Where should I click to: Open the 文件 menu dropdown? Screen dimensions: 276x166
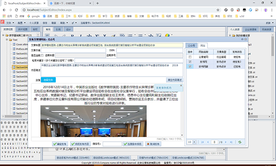click(10, 23)
